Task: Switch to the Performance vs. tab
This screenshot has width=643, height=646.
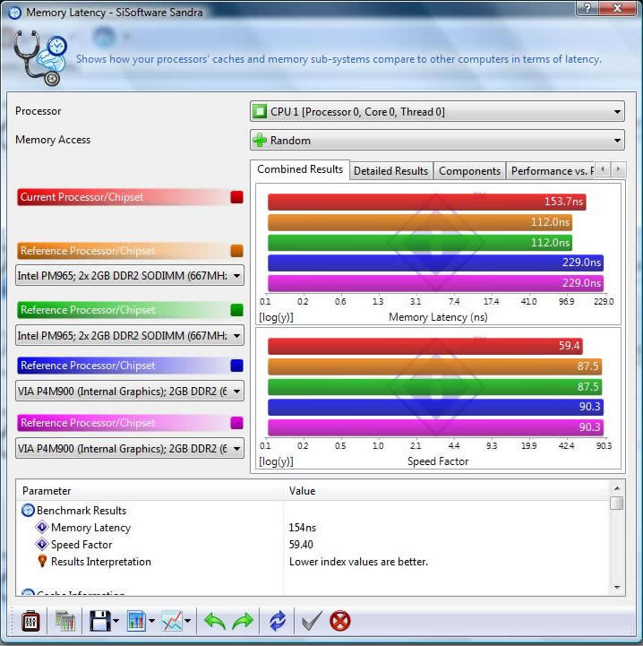Action: click(551, 171)
